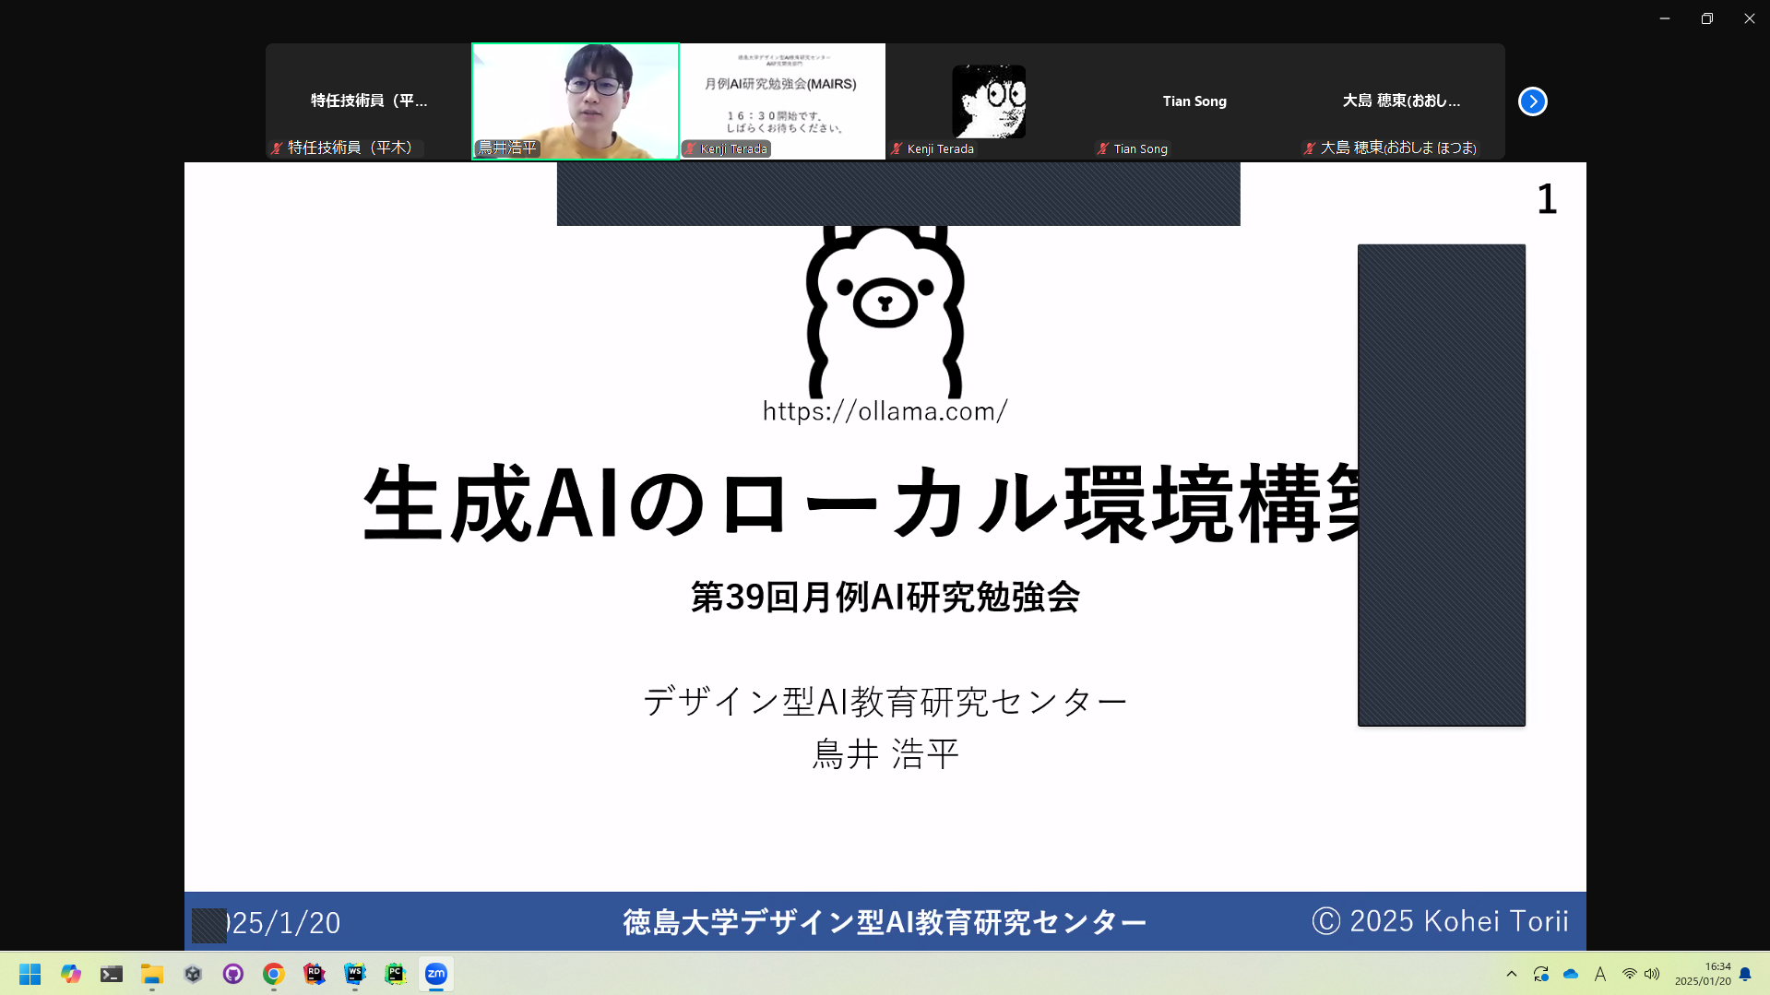This screenshot has height=995, width=1770.
Task: Show next page of participant videos
Action: 1532,101
